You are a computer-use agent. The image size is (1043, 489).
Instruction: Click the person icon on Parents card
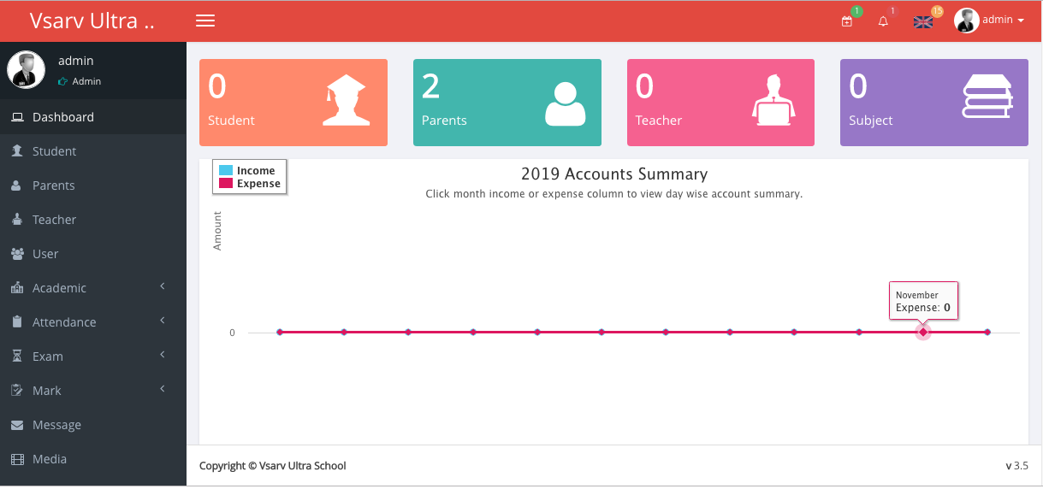(565, 103)
